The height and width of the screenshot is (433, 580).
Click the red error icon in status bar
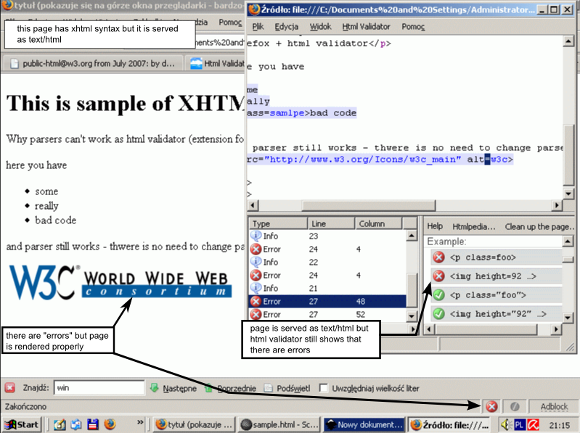pyautogui.click(x=491, y=407)
